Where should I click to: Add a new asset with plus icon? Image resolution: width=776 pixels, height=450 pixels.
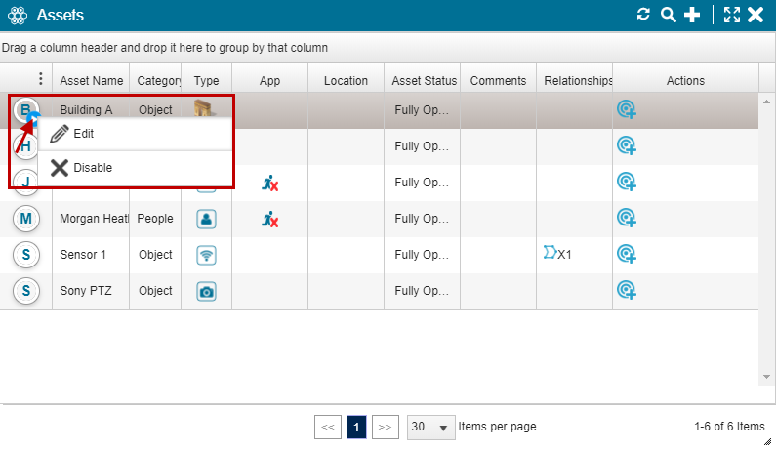[692, 15]
